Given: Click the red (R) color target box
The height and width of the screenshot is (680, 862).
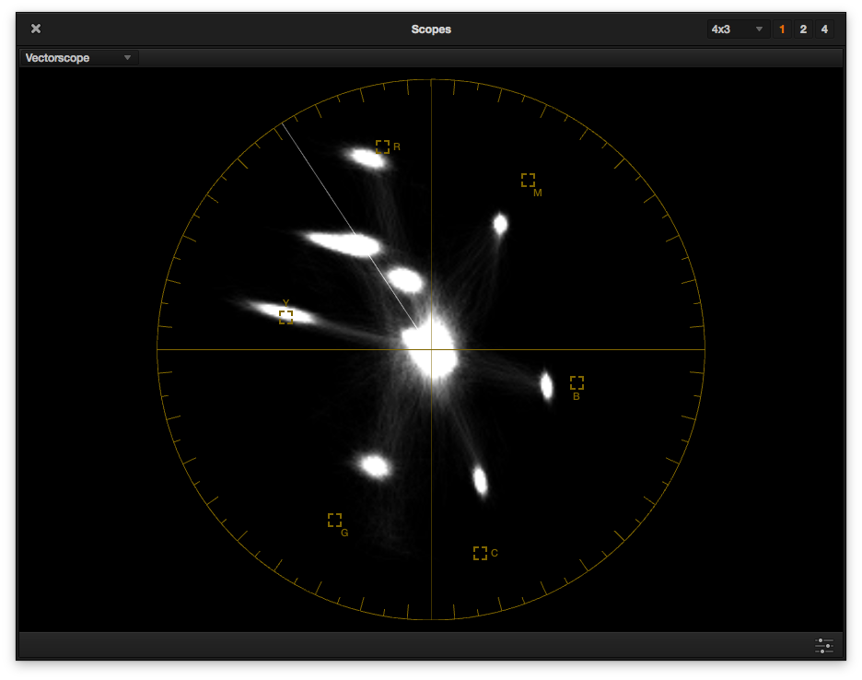Looking at the screenshot, I should pyautogui.click(x=382, y=147).
